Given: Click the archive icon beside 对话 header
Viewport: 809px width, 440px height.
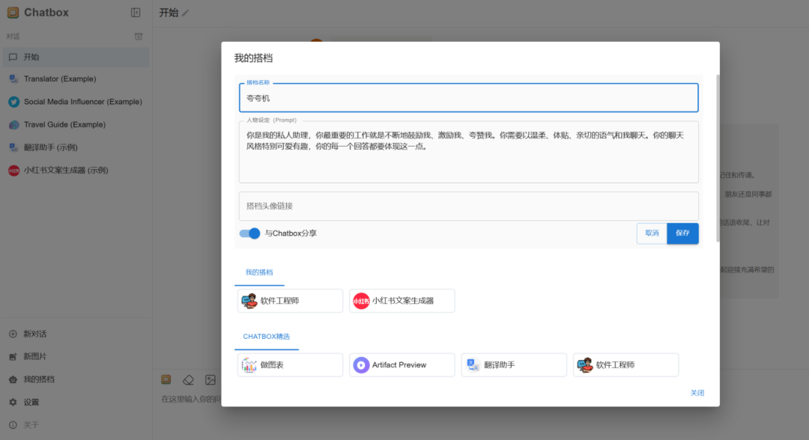Looking at the screenshot, I should tap(139, 36).
